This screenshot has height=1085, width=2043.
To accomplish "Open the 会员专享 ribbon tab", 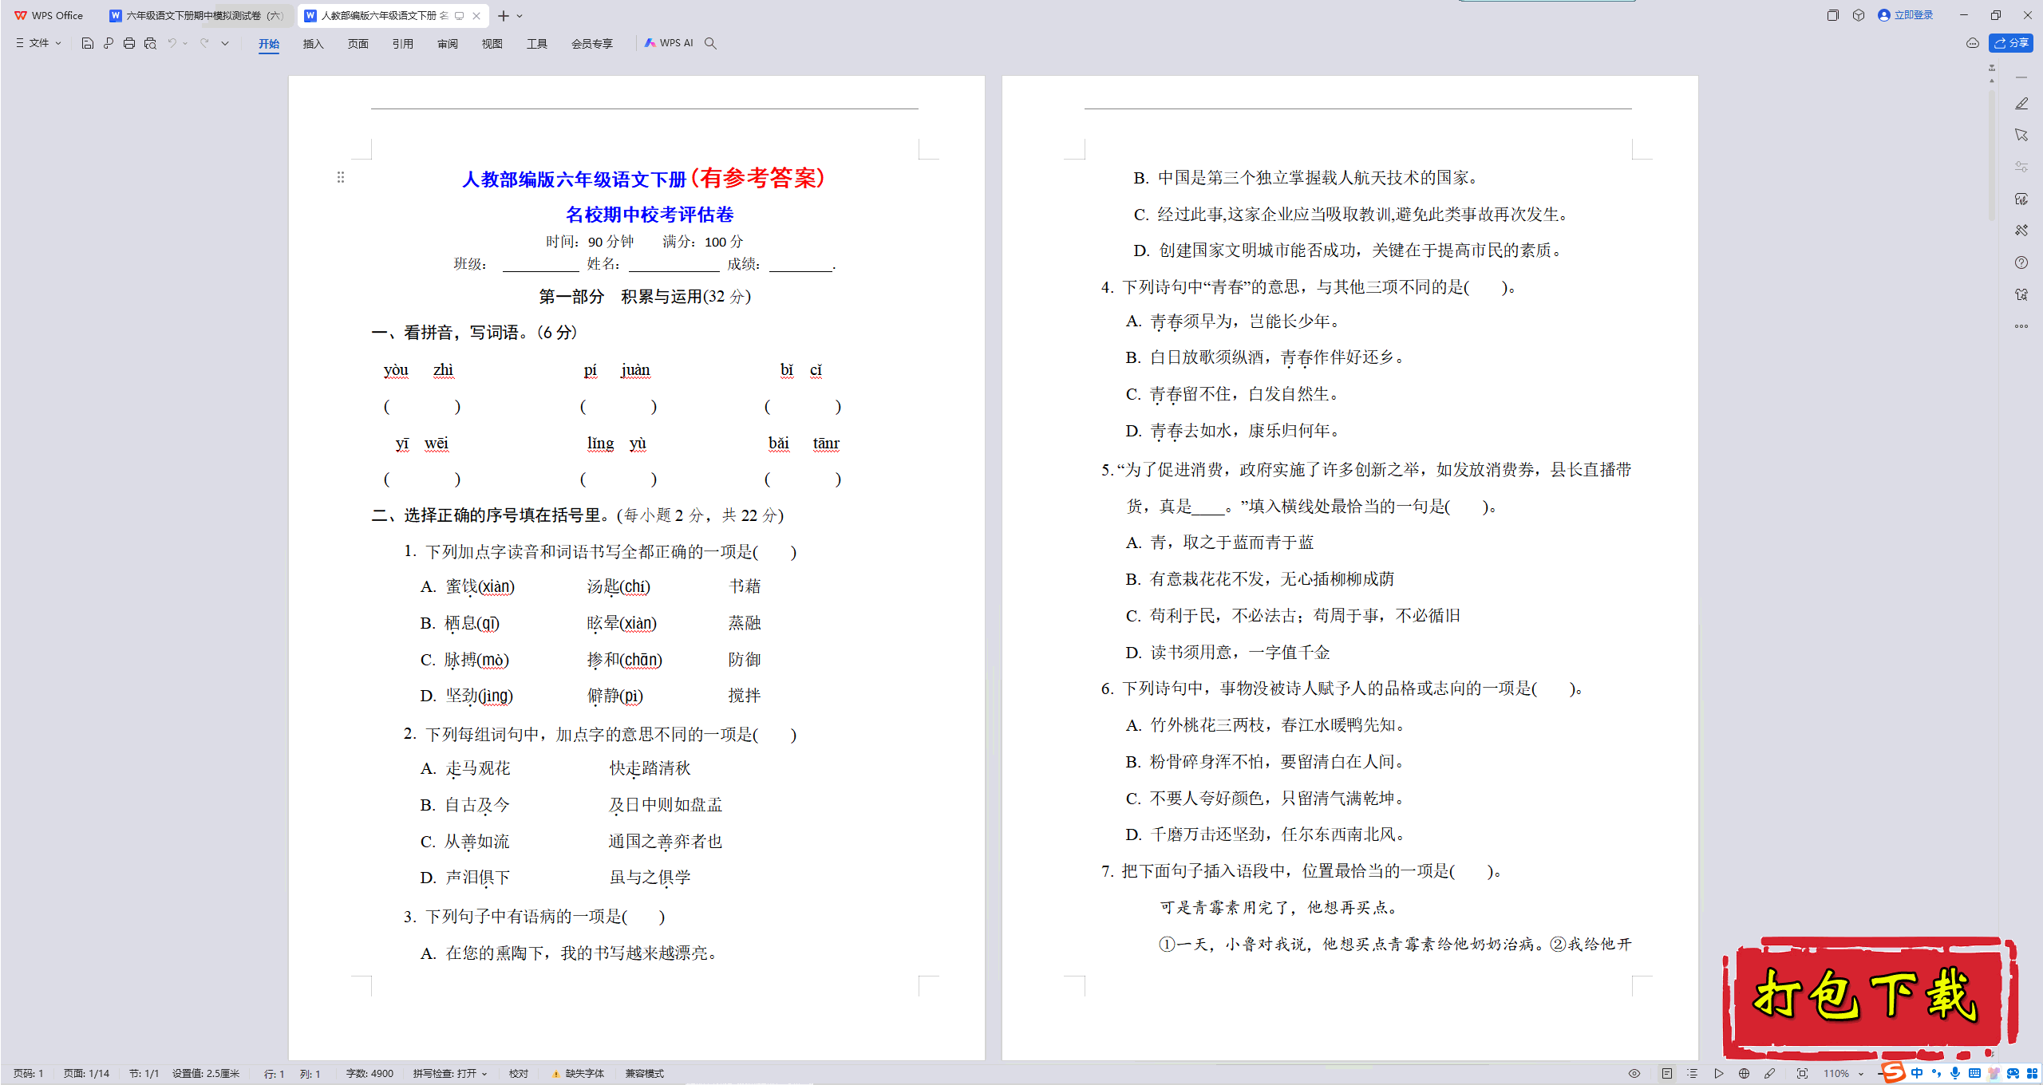I will pos(592,44).
